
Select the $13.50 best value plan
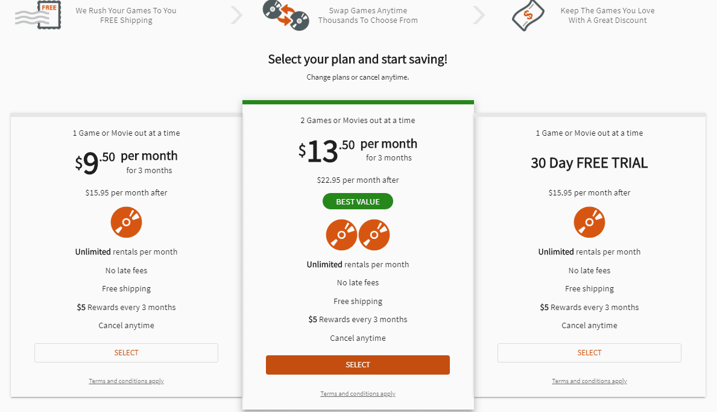358,364
